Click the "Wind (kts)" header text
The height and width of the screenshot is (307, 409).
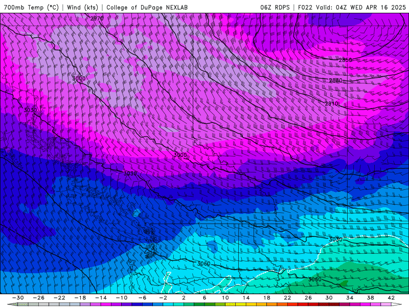coord(82,7)
